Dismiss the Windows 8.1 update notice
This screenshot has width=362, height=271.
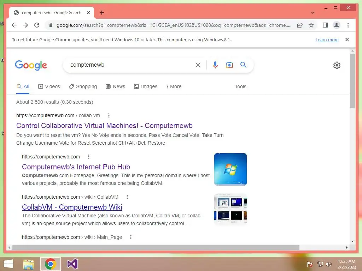[347, 40]
